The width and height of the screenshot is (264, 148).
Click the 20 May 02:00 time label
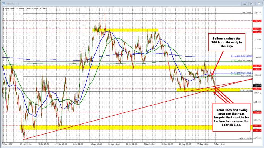pos(185,144)
